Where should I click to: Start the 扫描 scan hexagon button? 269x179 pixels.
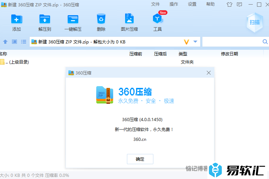coord(255,22)
